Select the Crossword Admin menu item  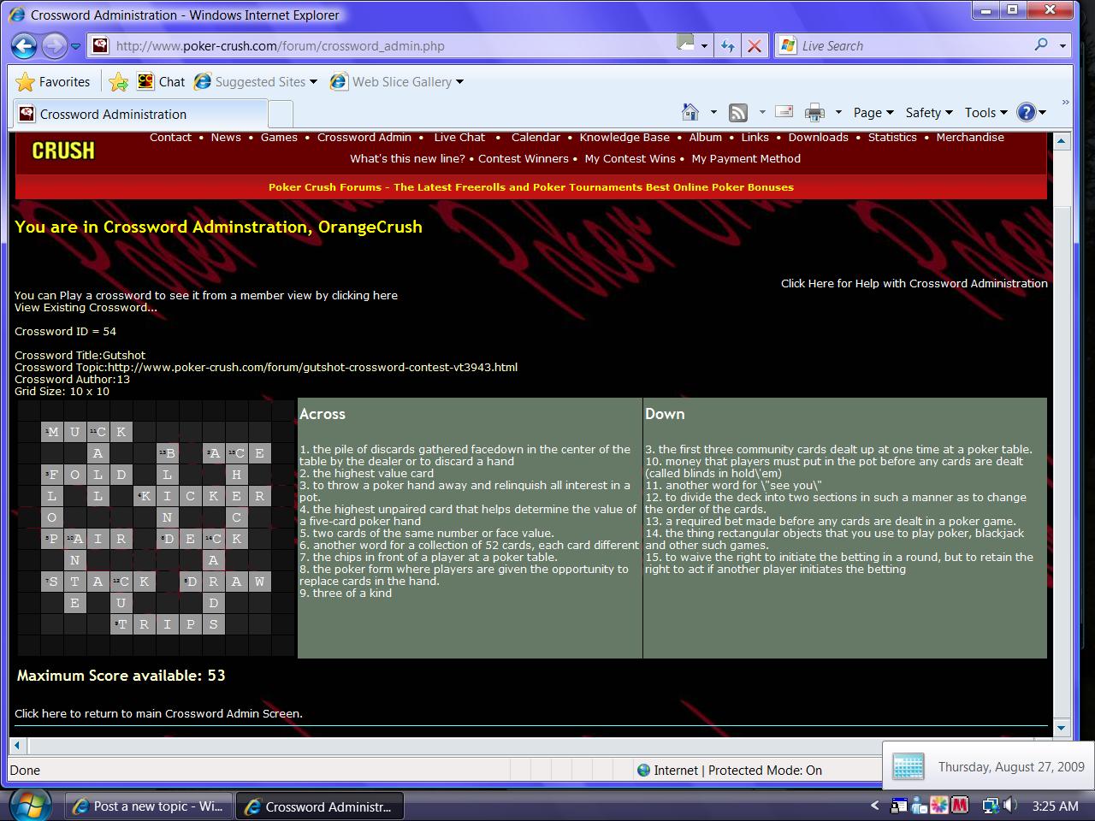click(x=364, y=137)
